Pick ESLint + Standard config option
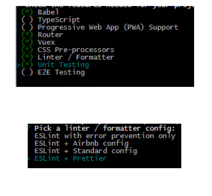 tap(86, 151)
